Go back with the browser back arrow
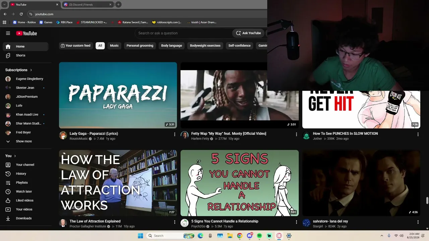Screen dimensions: 429x241 click(5, 14)
